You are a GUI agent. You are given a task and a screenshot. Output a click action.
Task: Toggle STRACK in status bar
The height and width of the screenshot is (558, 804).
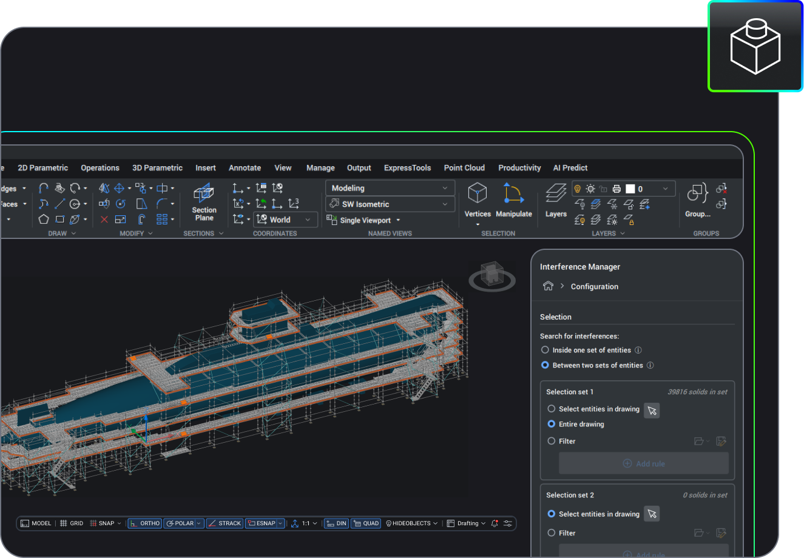pyautogui.click(x=225, y=523)
